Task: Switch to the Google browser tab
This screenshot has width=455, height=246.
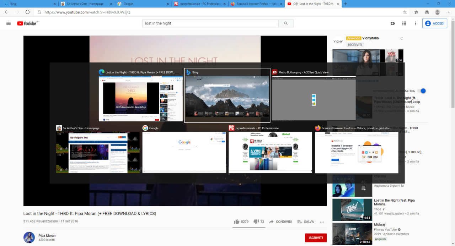Action: click(x=142, y=4)
